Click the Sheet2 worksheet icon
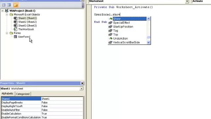 click(15, 22)
